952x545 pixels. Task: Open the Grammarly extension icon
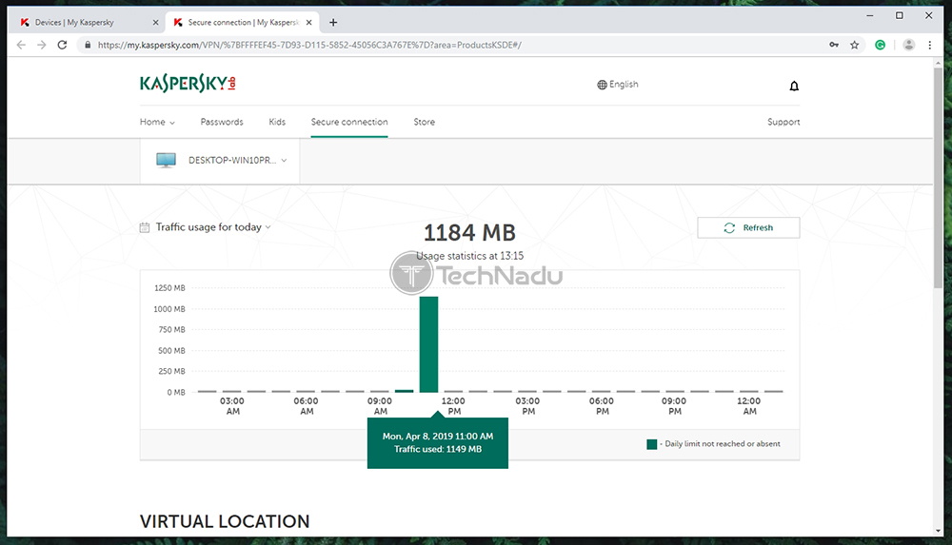880,45
